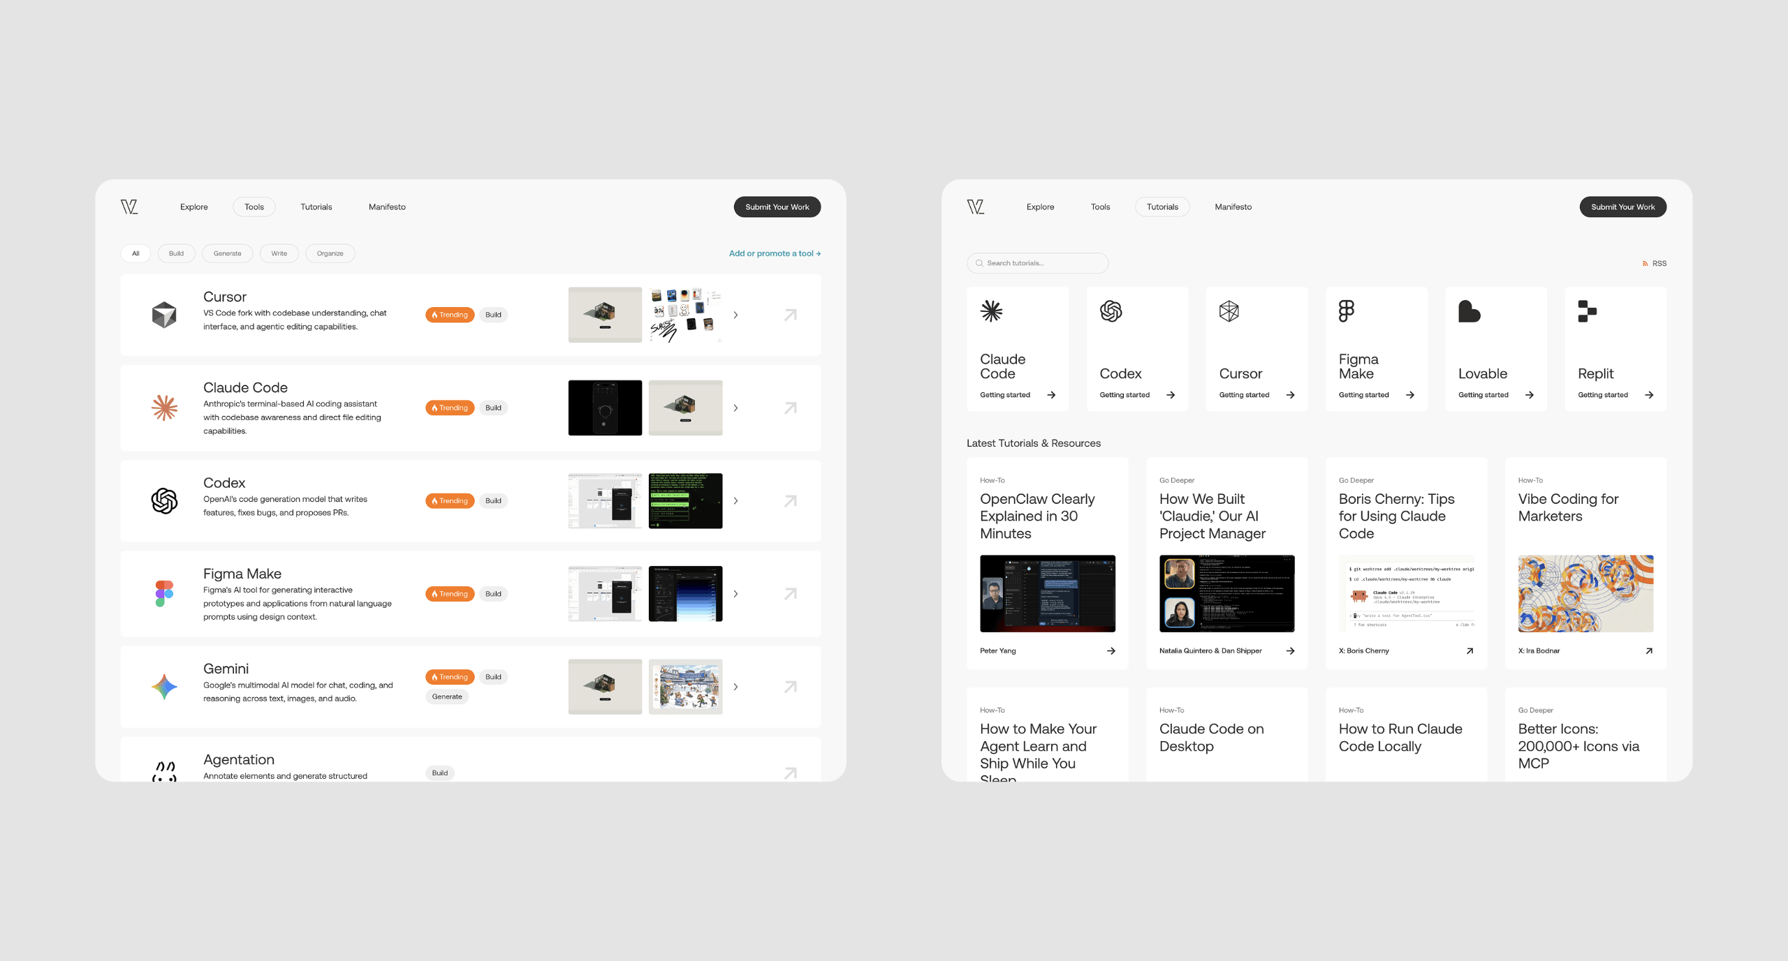The height and width of the screenshot is (961, 1788).
Task: Select the Generate filter chip in the filter bar
Action: pyautogui.click(x=227, y=253)
